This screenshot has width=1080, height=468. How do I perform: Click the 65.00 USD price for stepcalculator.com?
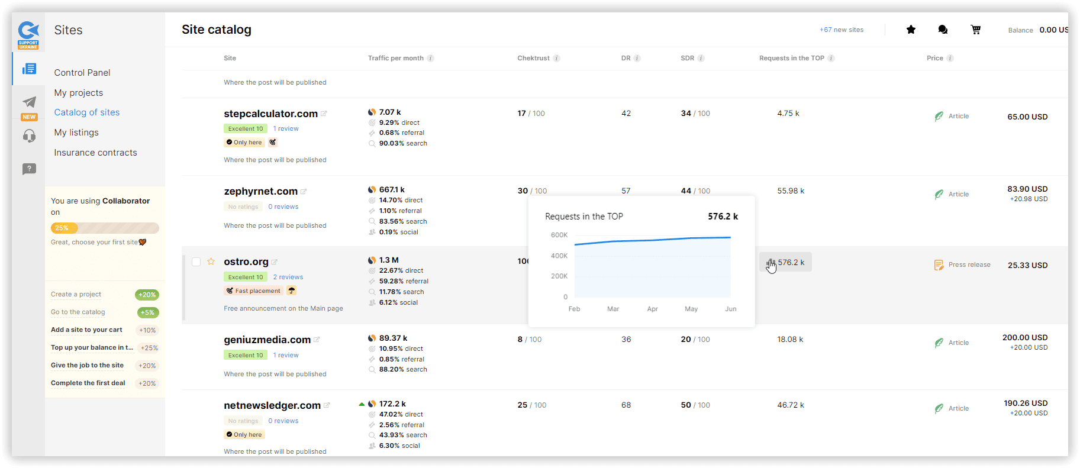[x=1028, y=117]
